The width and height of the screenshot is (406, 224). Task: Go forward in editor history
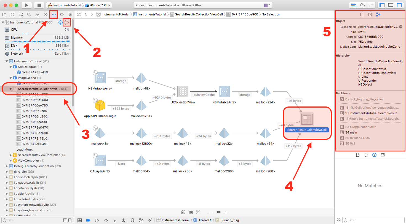click(x=92, y=14)
